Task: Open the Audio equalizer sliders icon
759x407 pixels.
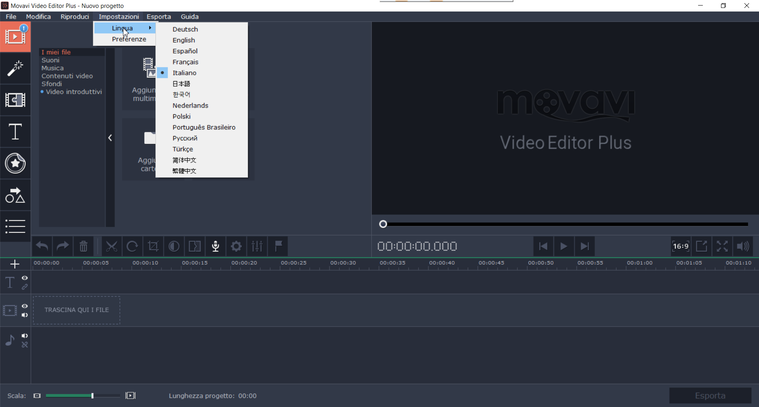Action: click(257, 246)
